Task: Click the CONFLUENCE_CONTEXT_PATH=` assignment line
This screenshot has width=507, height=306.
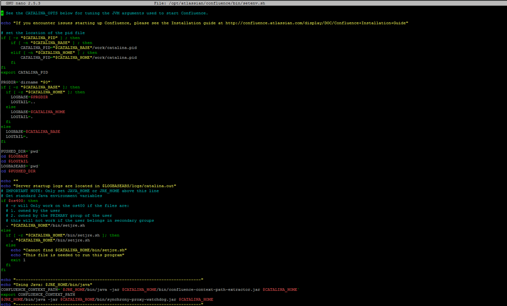Action: pos(150,289)
